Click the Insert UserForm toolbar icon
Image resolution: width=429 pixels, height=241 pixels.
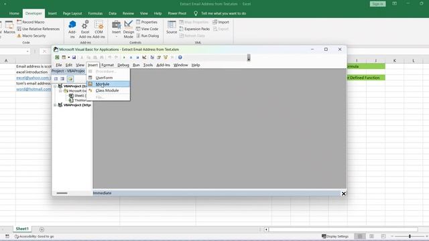[64, 58]
